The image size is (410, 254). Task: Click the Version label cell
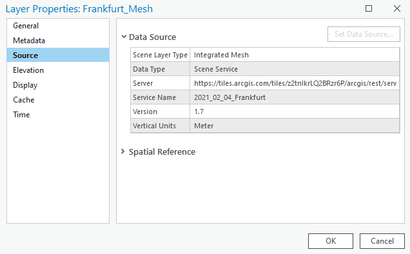160,112
